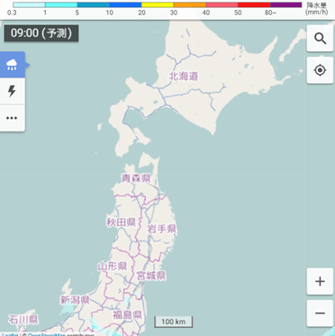Click the yellow 20–30 mm/h legend swatch
The height and width of the screenshot is (336, 335).
pos(158,5)
